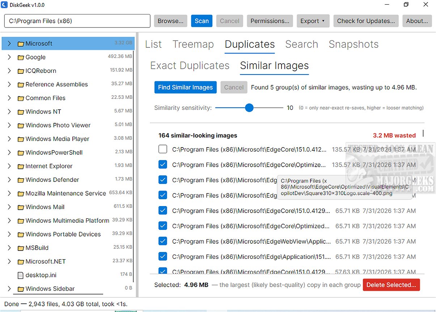Click the Microsoft.NET folder icon

[21, 262]
